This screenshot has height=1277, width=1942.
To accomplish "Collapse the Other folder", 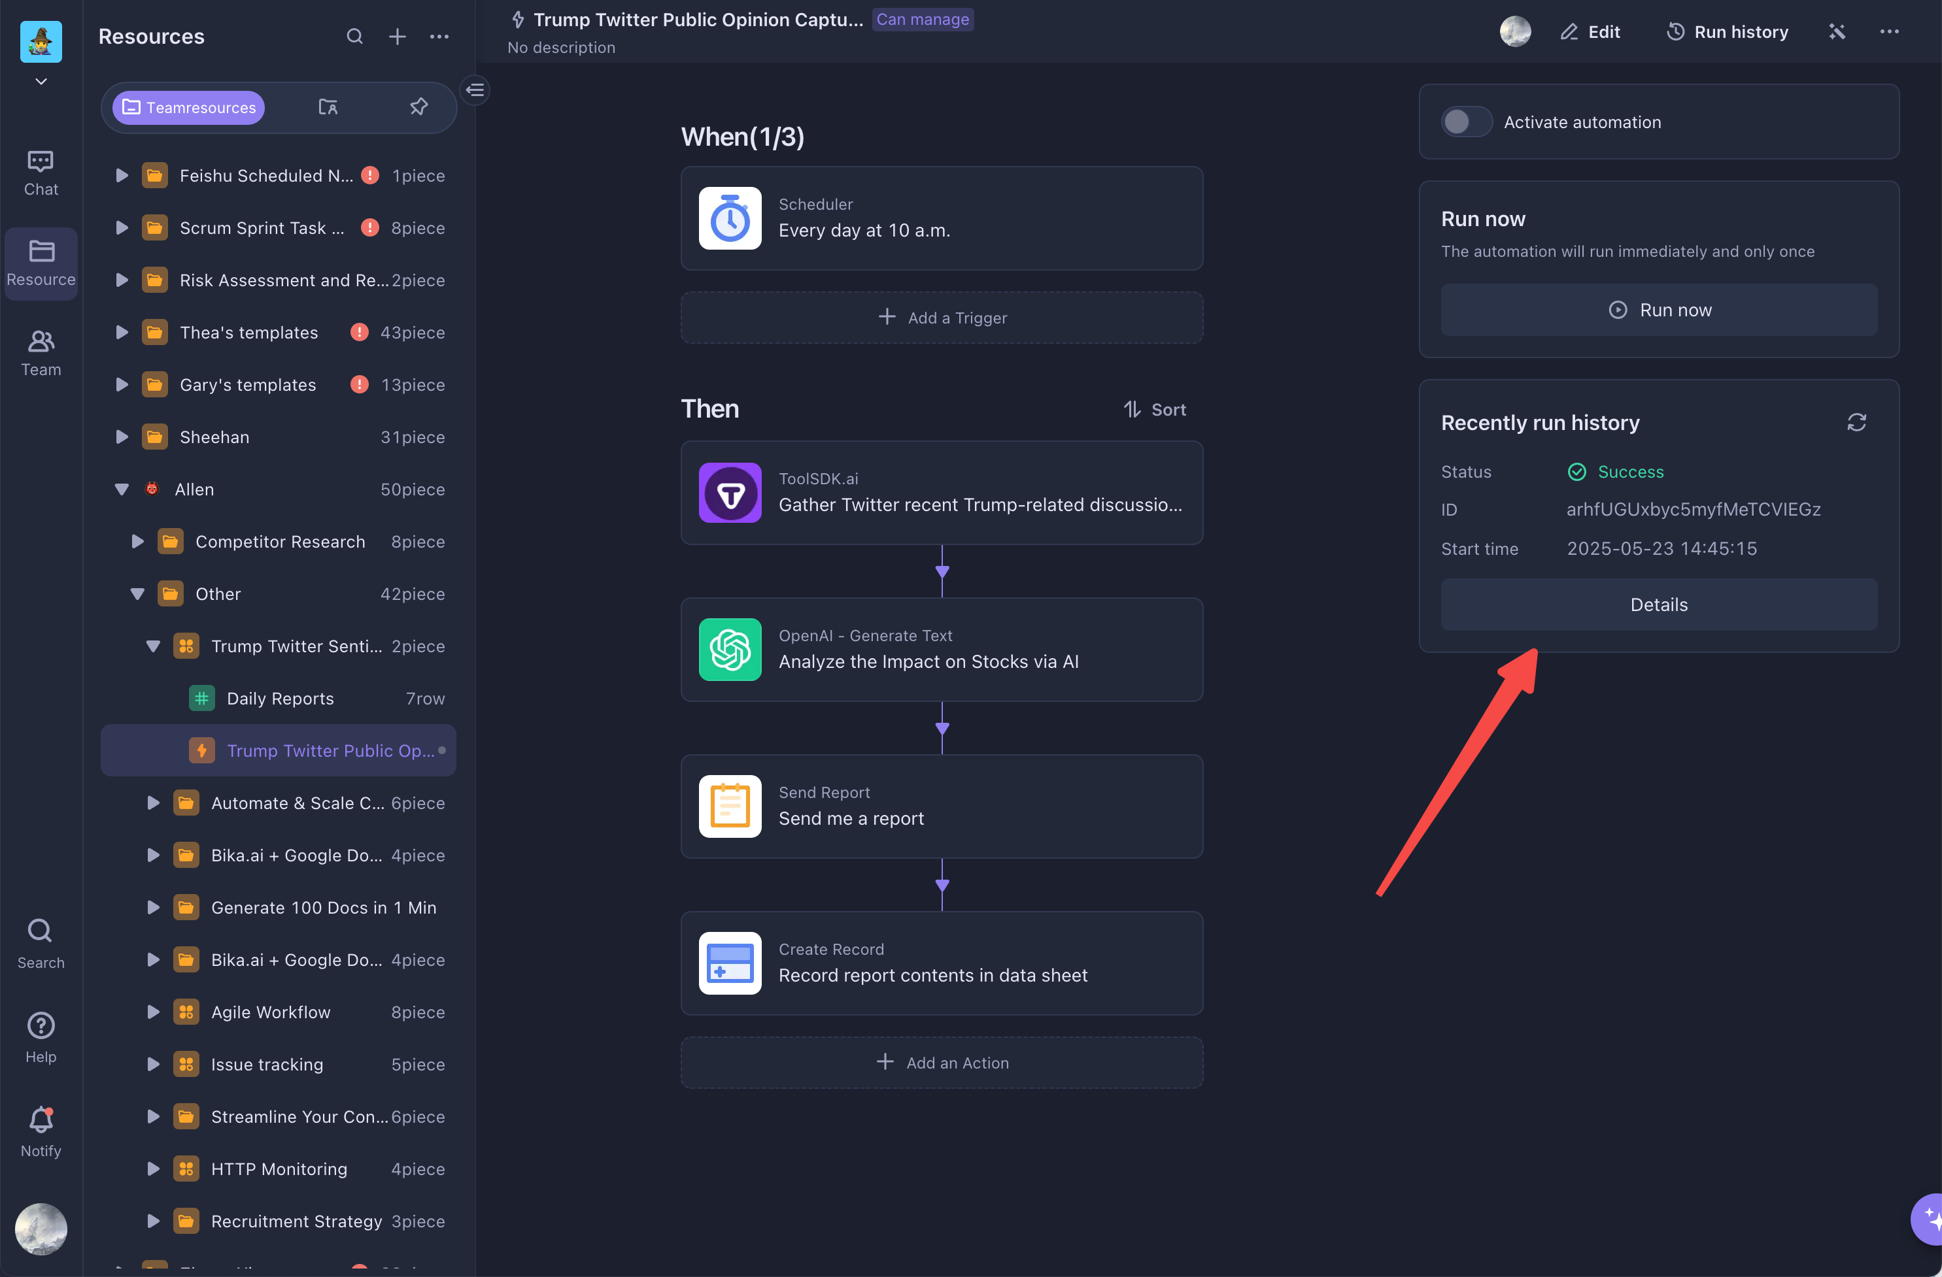I will [x=138, y=593].
